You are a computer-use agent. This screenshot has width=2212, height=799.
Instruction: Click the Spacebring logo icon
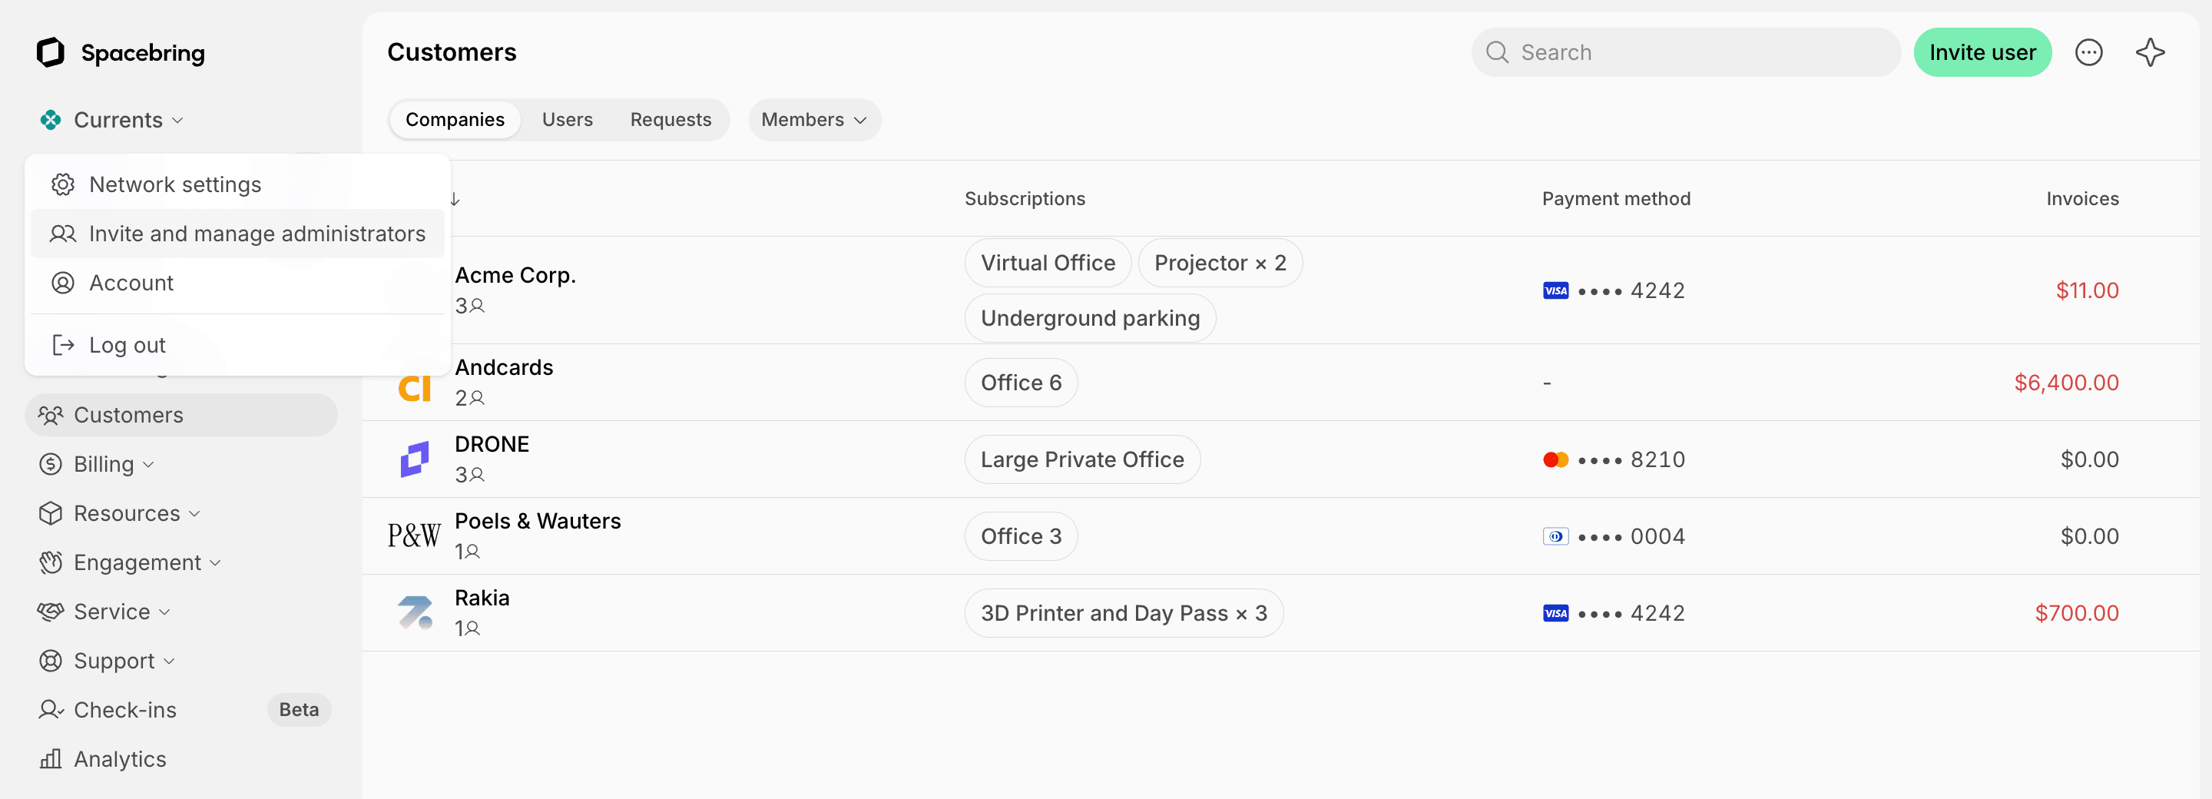pos(51,52)
